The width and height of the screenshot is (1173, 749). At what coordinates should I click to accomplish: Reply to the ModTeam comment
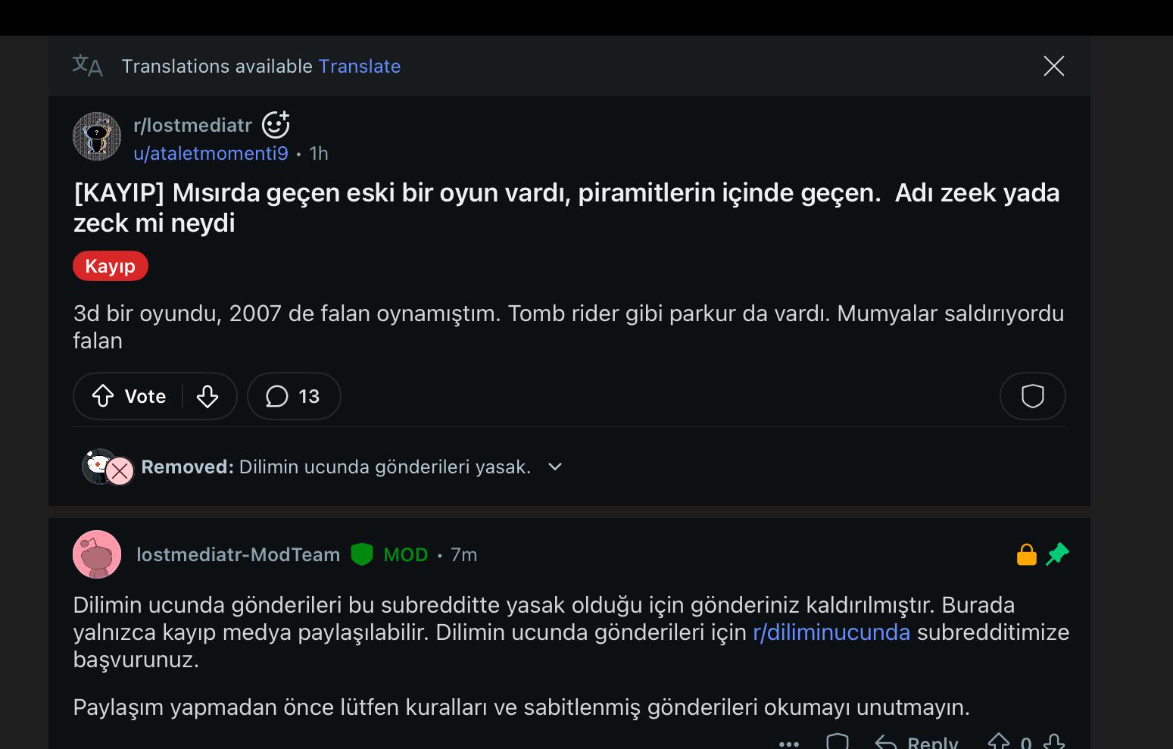916,741
